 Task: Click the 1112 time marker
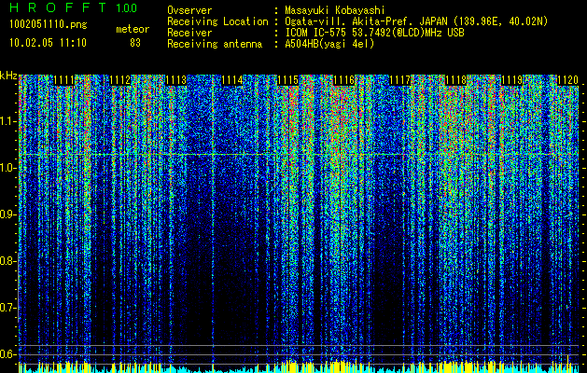pos(119,80)
